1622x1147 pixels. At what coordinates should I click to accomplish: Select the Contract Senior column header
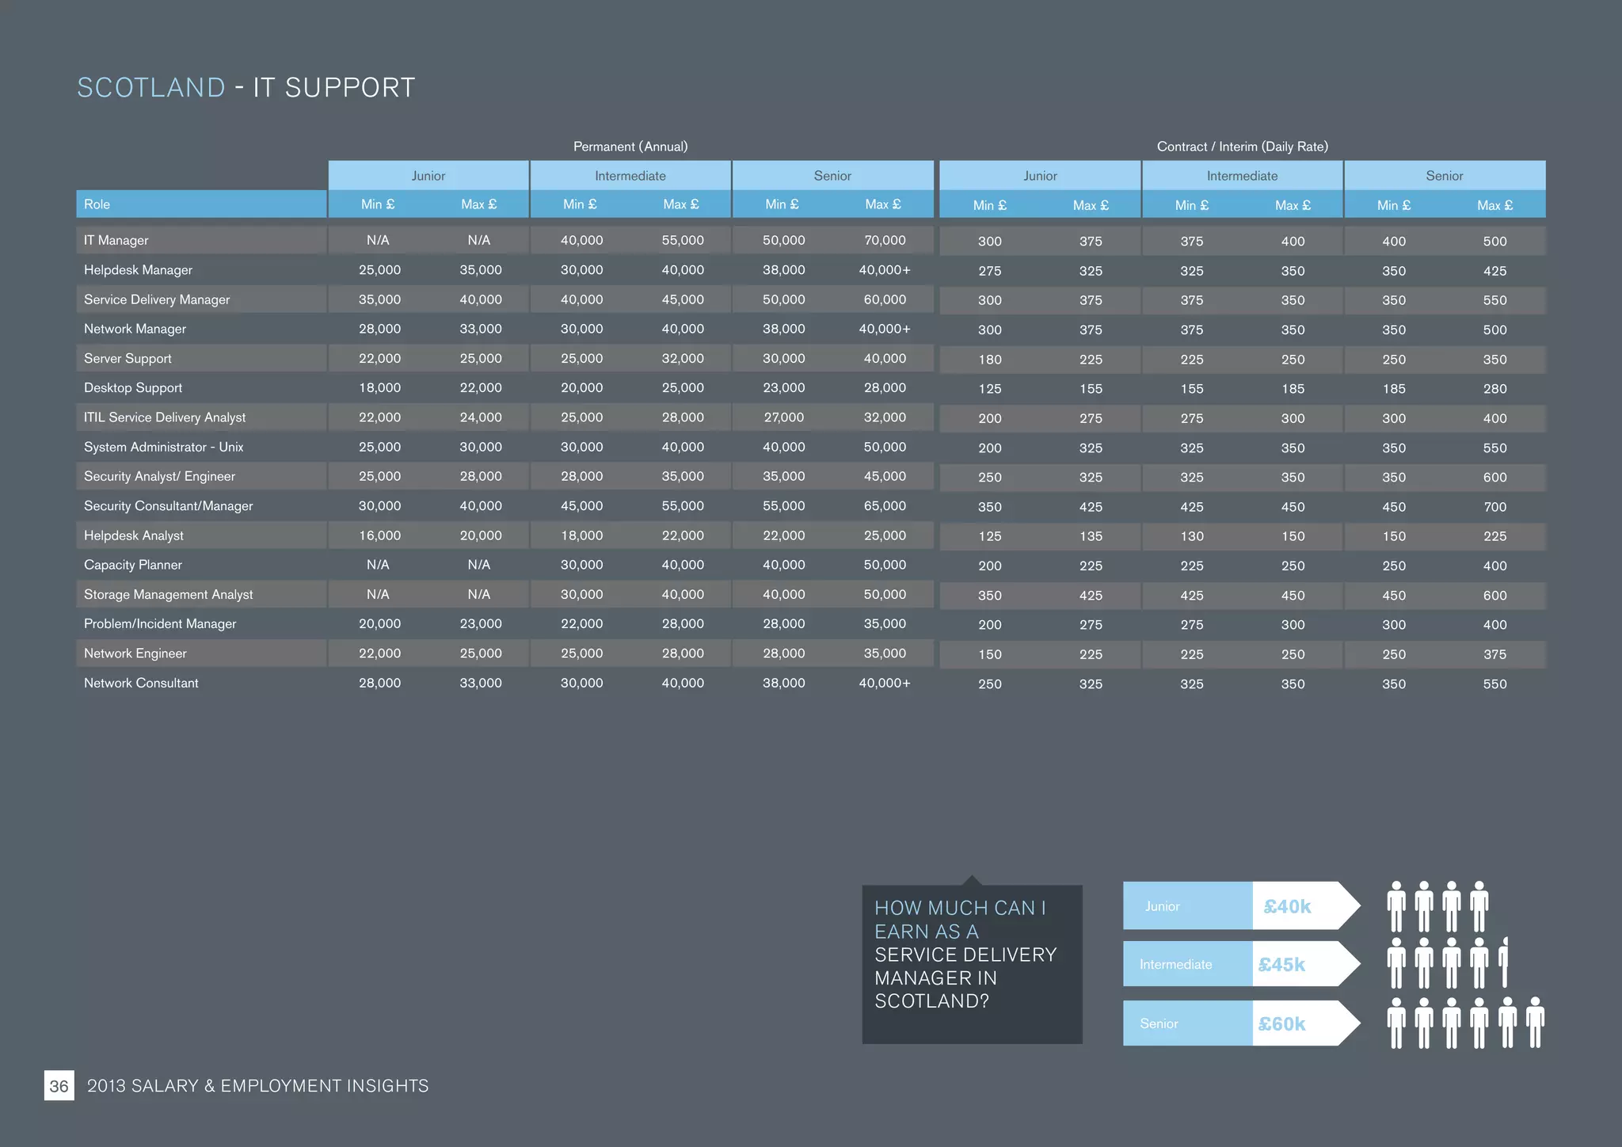tap(1444, 175)
